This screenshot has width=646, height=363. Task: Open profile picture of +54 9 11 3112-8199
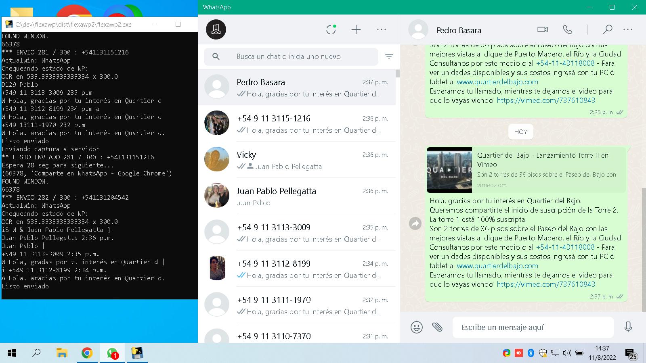tap(217, 268)
